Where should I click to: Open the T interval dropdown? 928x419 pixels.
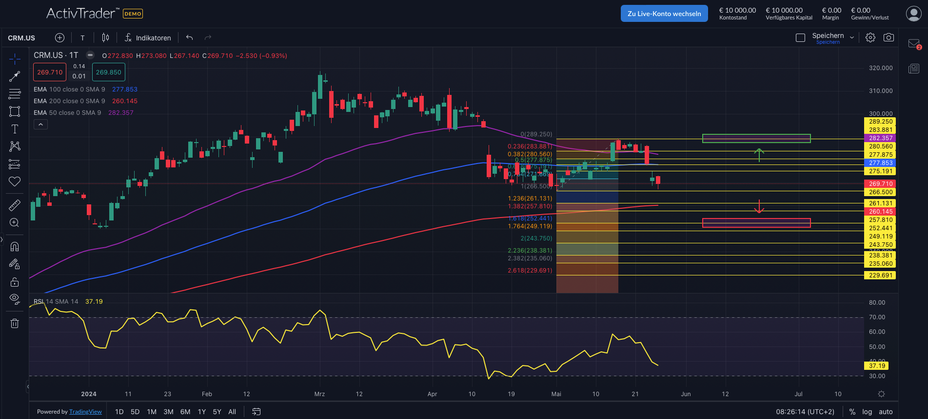(x=82, y=38)
